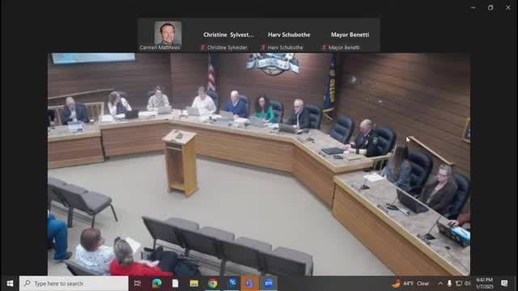Viewport: 518px width, 291px height.
Task: Open Task View on the taskbar
Action: 138,284
